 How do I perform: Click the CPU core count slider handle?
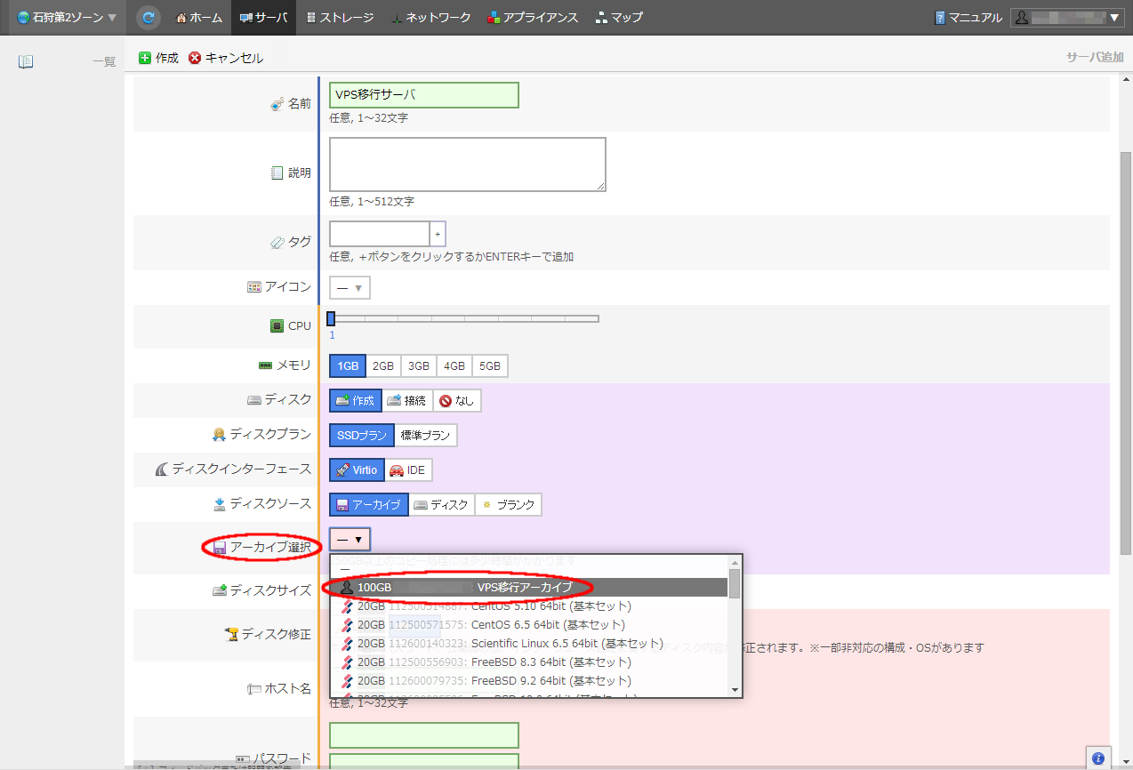pyautogui.click(x=331, y=318)
